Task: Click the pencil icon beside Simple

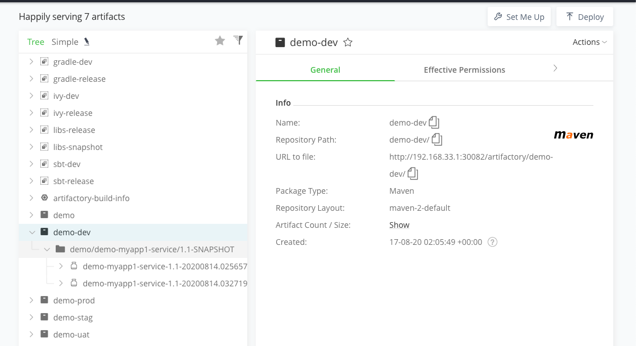Action: pyautogui.click(x=87, y=41)
